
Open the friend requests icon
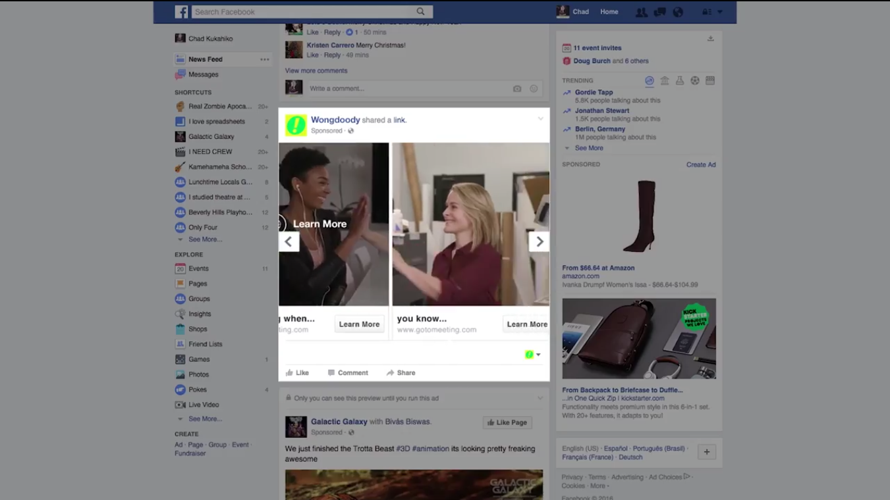[x=641, y=12]
